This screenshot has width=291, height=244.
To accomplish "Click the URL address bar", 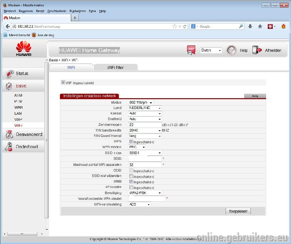I will 93,26.
